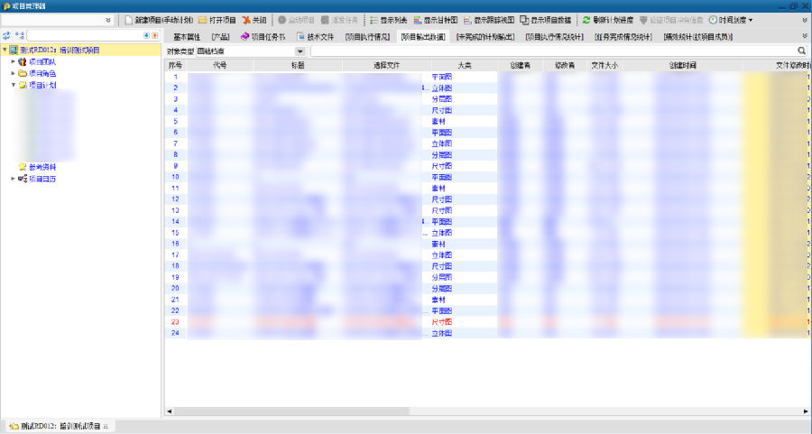The width and height of the screenshot is (812, 434).
Task: Click the 启动项目 toolbar button
Action: tap(296, 20)
